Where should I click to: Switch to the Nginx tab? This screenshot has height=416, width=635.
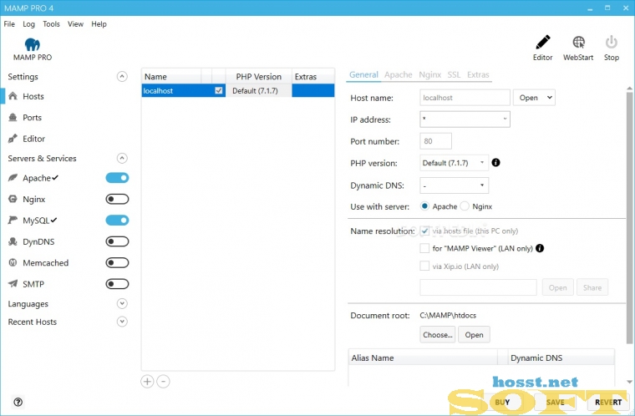(430, 74)
